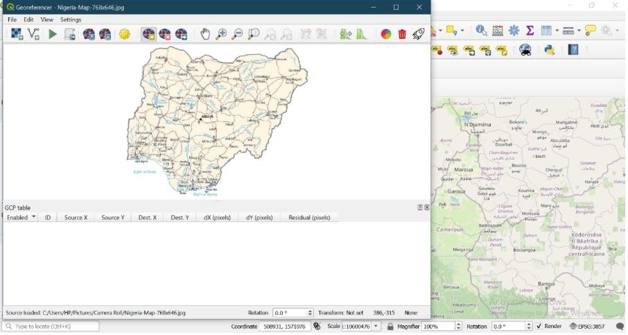628x335 pixels.
Task: Click the Open Raster icon
Action: (x=17, y=34)
